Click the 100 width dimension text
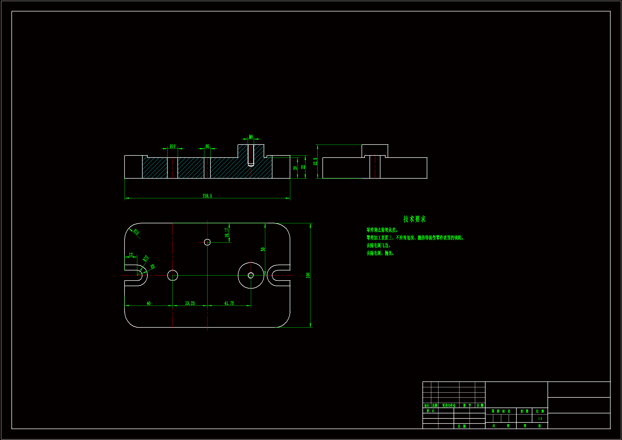The height and width of the screenshot is (440, 622). pyautogui.click(x=308, y=275)
